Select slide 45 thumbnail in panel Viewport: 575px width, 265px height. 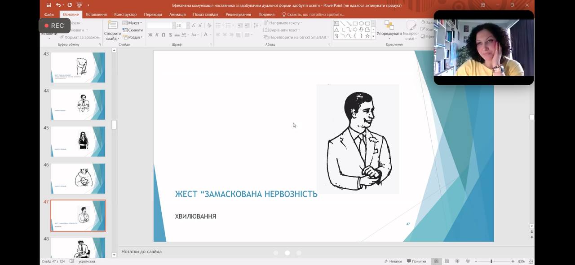78,142
